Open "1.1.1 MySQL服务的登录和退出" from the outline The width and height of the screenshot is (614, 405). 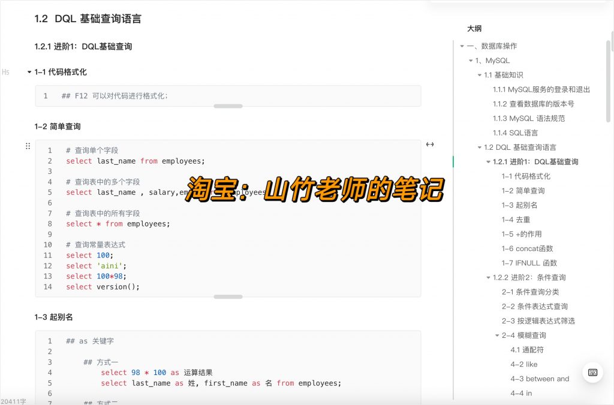[543, 89]
